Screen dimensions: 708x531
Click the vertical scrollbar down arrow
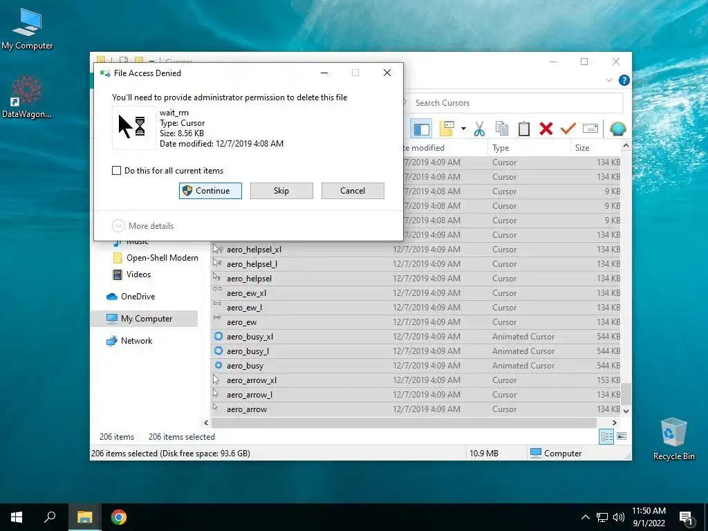point(626,411)
